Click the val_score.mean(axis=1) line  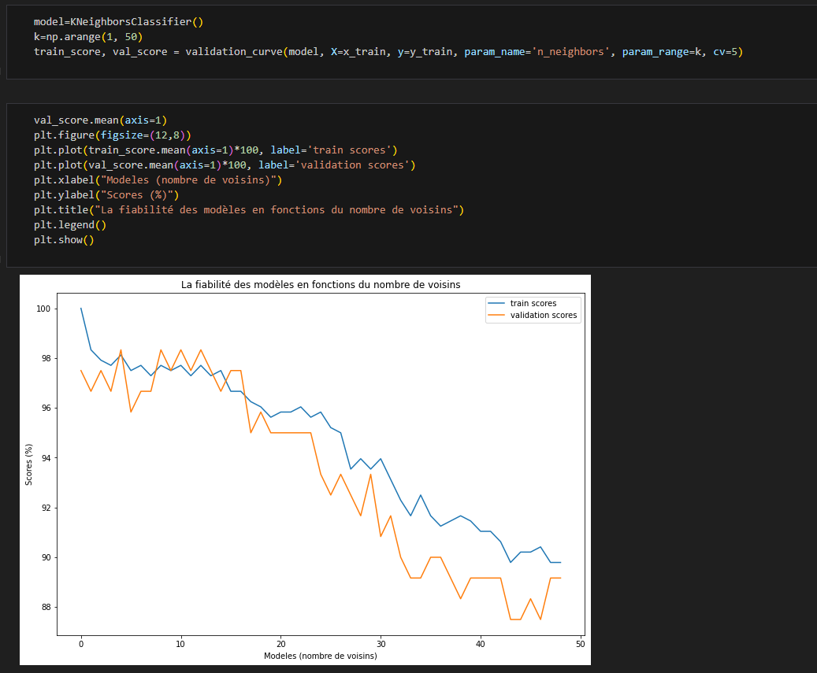(x=100, y=120)
